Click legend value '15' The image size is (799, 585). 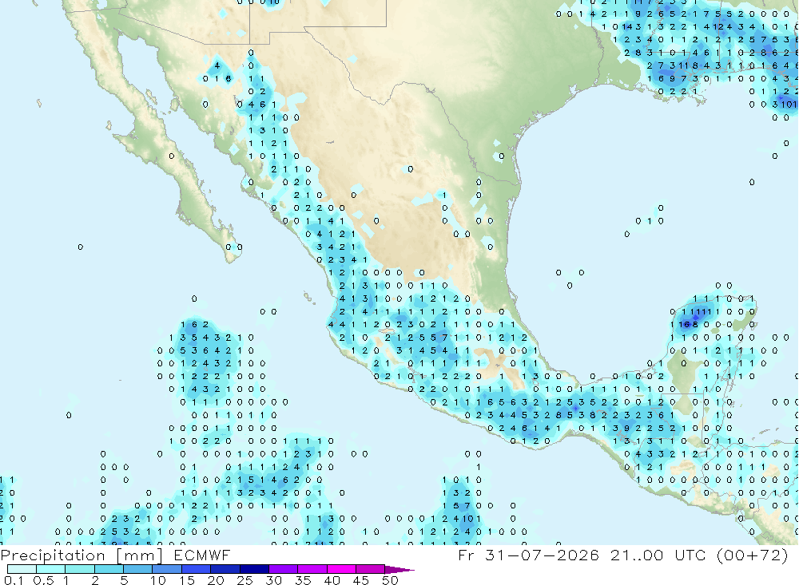click(x=187, y=580)
